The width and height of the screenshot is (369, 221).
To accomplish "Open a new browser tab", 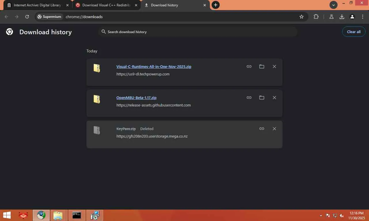I will (x=215, y=5).
